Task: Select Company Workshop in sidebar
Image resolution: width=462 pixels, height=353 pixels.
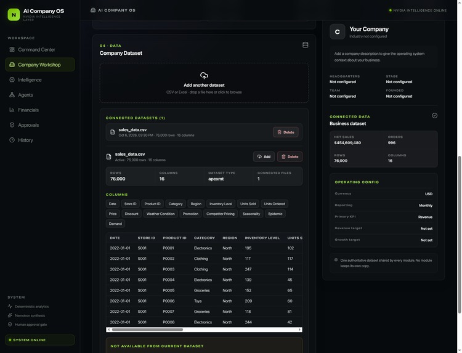Action: coord(40,65)
